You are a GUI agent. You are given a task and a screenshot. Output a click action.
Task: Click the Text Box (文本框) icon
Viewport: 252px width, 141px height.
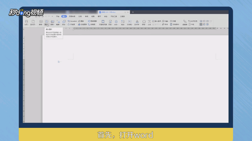click(130, 22)
